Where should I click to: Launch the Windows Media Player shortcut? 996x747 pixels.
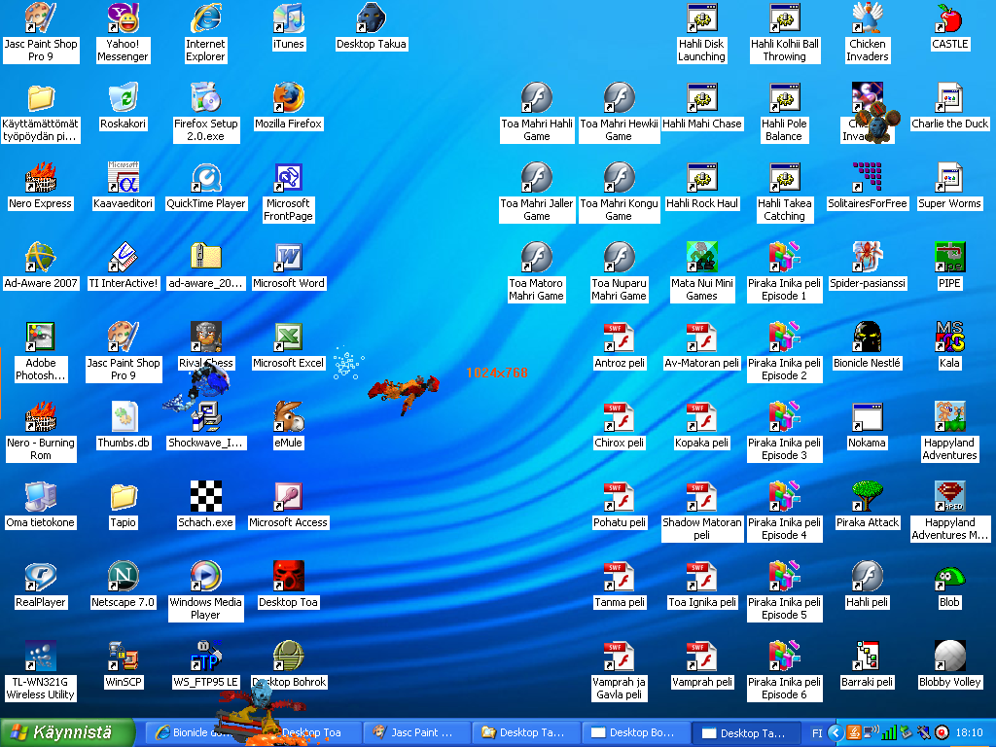pos(205,577)
